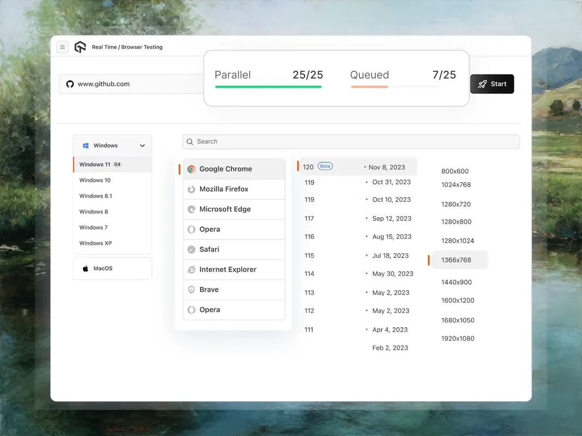Viewport: 582px width, 436px height.
Task: Click the Internet Explorer icon
Action: [191, 269]
